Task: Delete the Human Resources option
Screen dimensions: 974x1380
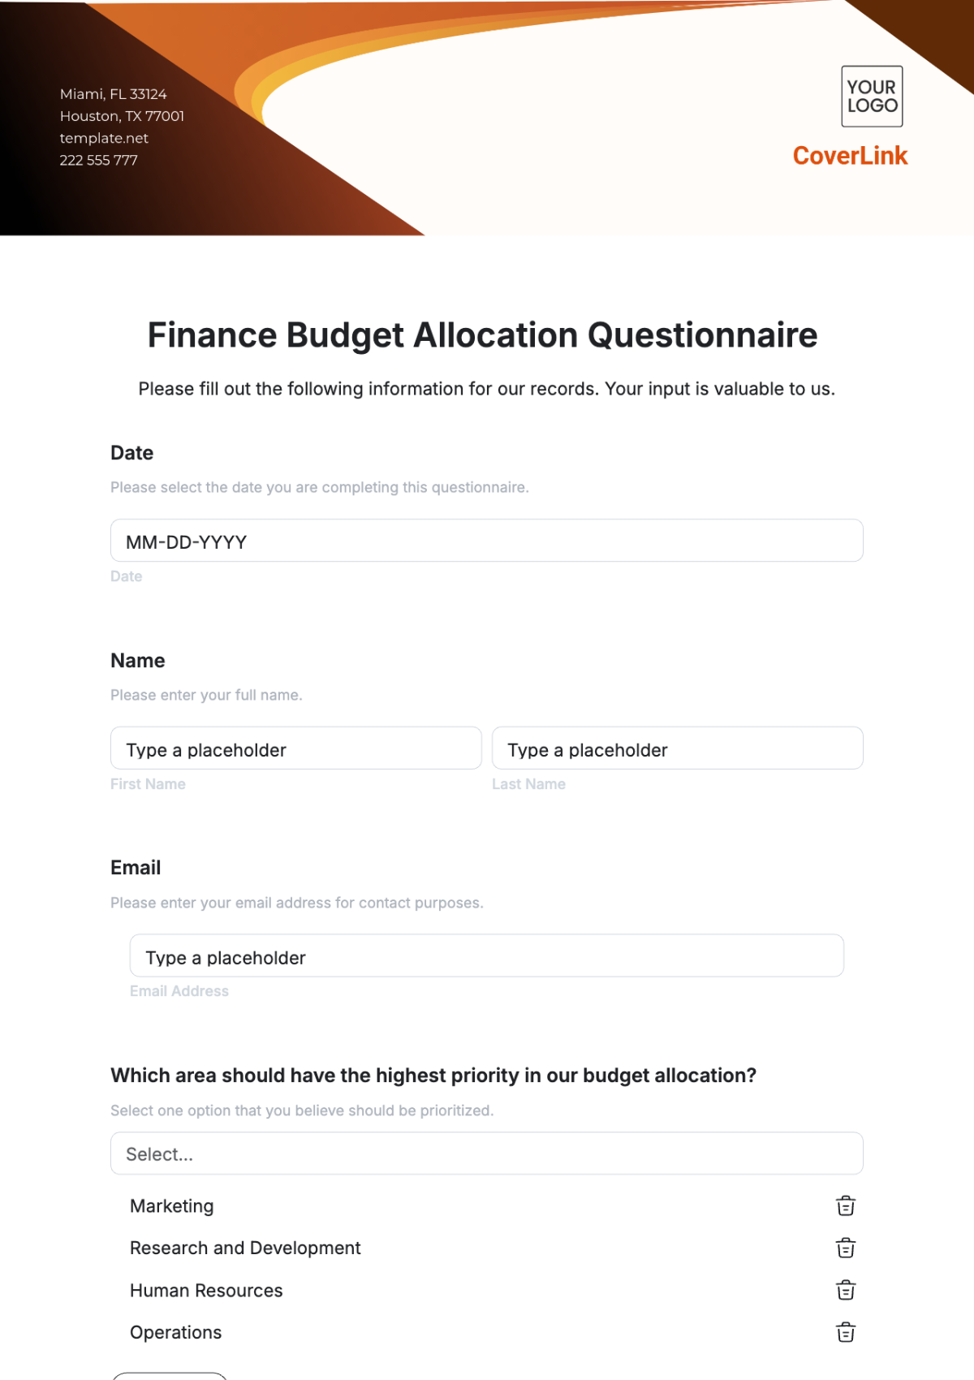Action: [x=846, y=1291]
